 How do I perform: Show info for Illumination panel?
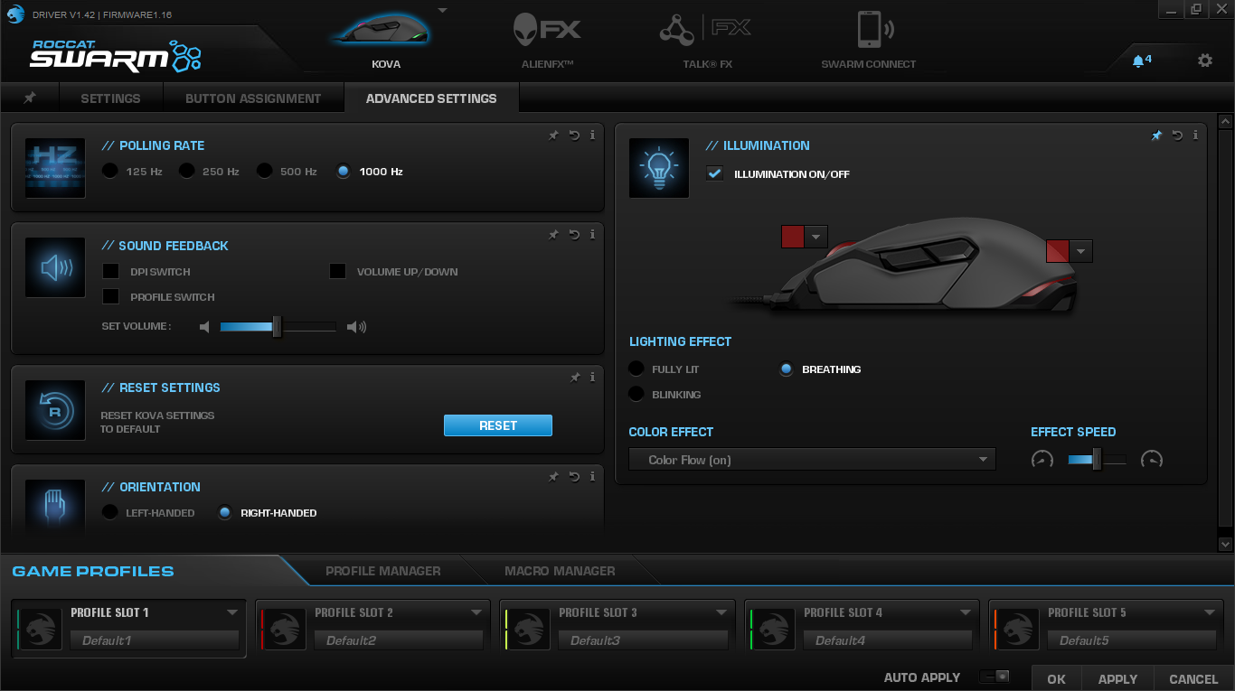pos(1195,135)
